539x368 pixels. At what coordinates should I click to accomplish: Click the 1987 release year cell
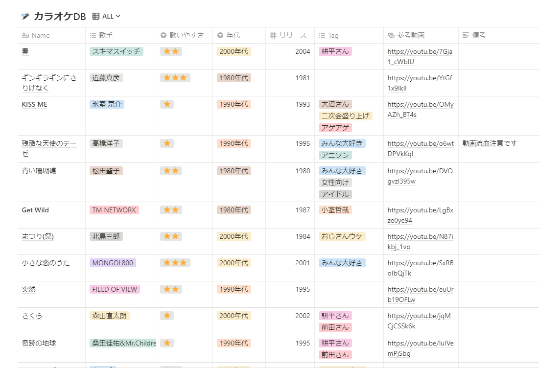(x=290, y=215)
